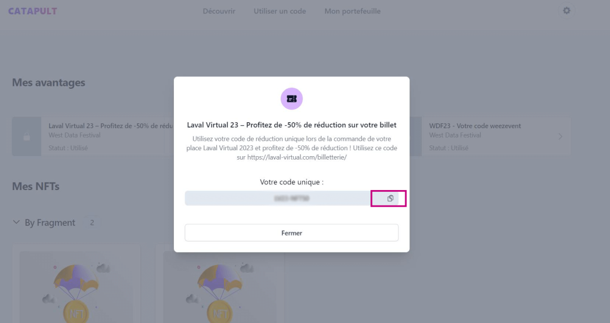The image size is (610, 323).
Task: Open WDF23 card chevron arrow
Action: coord(560,136)
